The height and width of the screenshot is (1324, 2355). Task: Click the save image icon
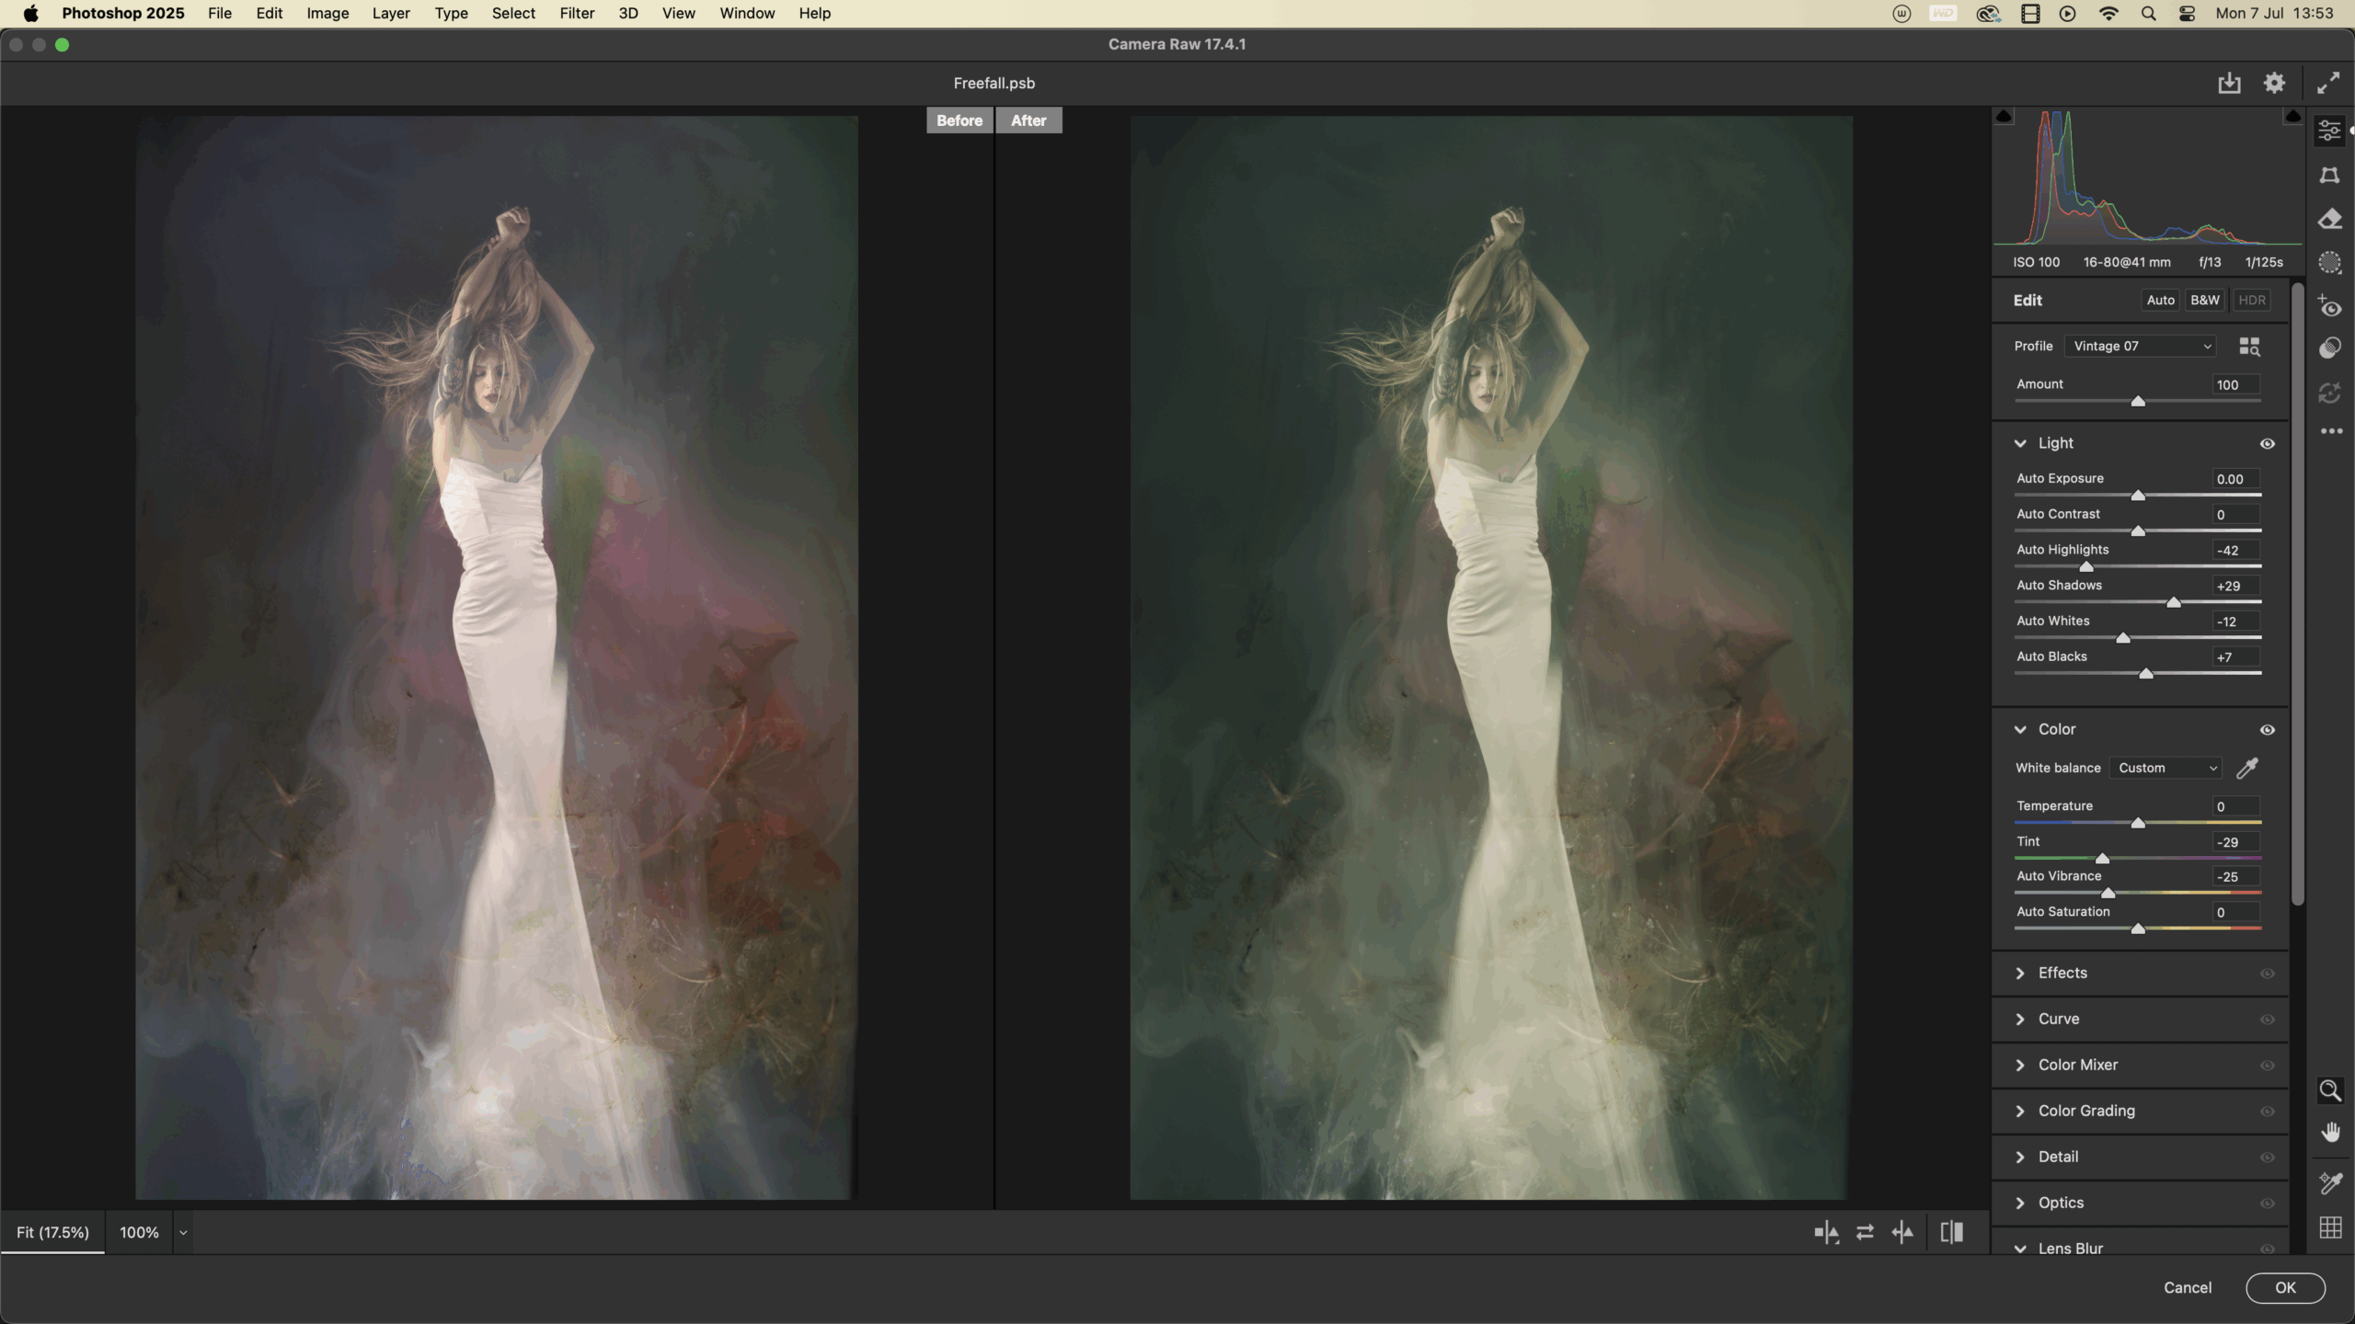pyautogui.click(x=2229, y=84)
